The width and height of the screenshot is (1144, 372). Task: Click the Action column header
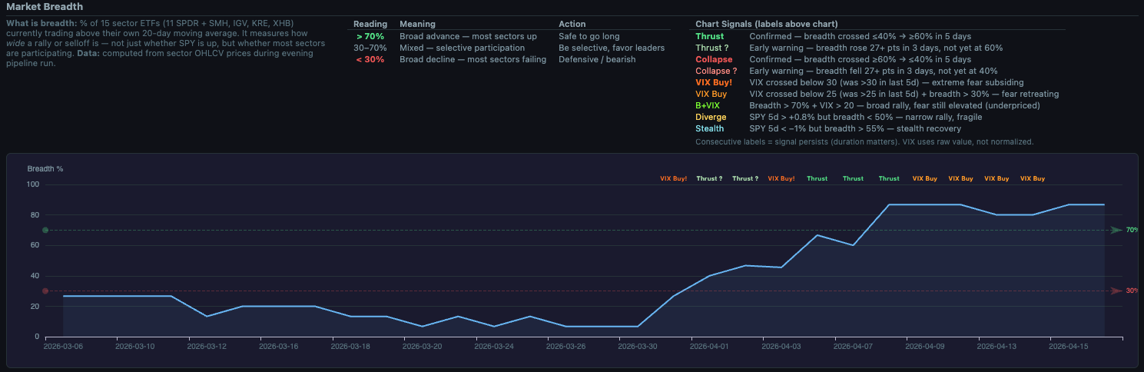tap(572, 24)
